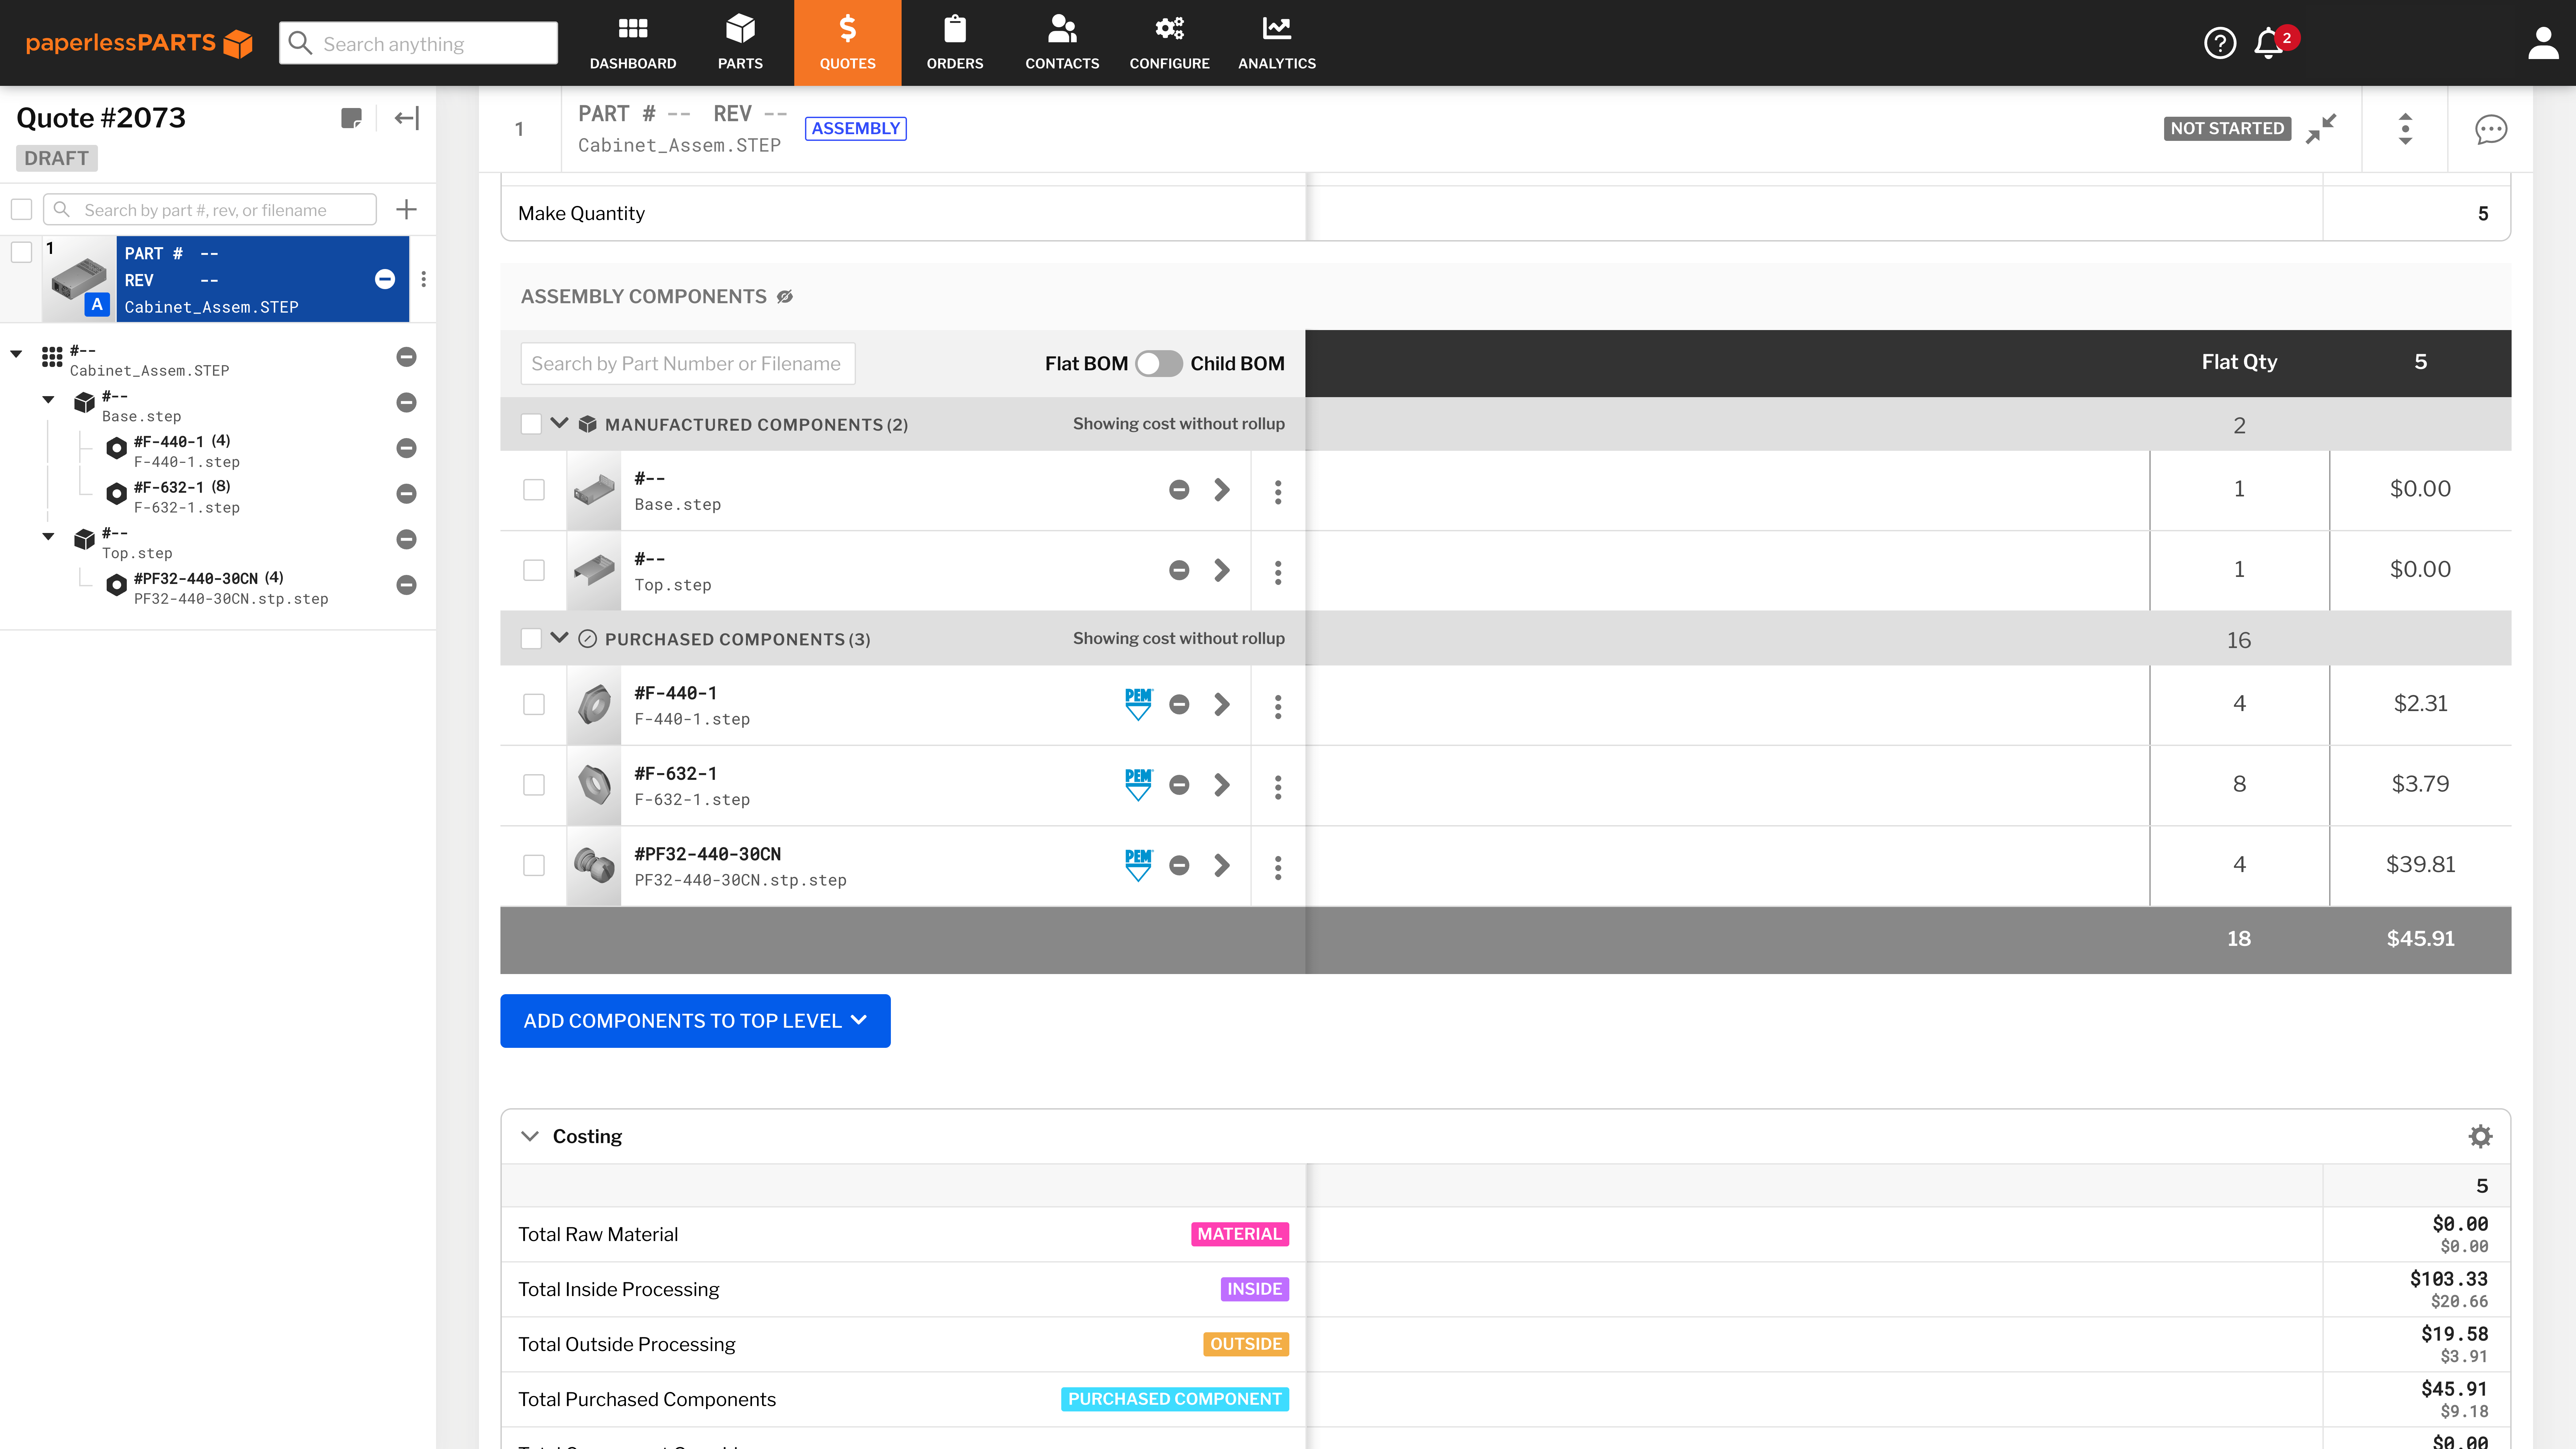This screenshot has width=2576, height=1449.
Task: Open Add Components To Top Level dropdown
Action: [695, 1021]
